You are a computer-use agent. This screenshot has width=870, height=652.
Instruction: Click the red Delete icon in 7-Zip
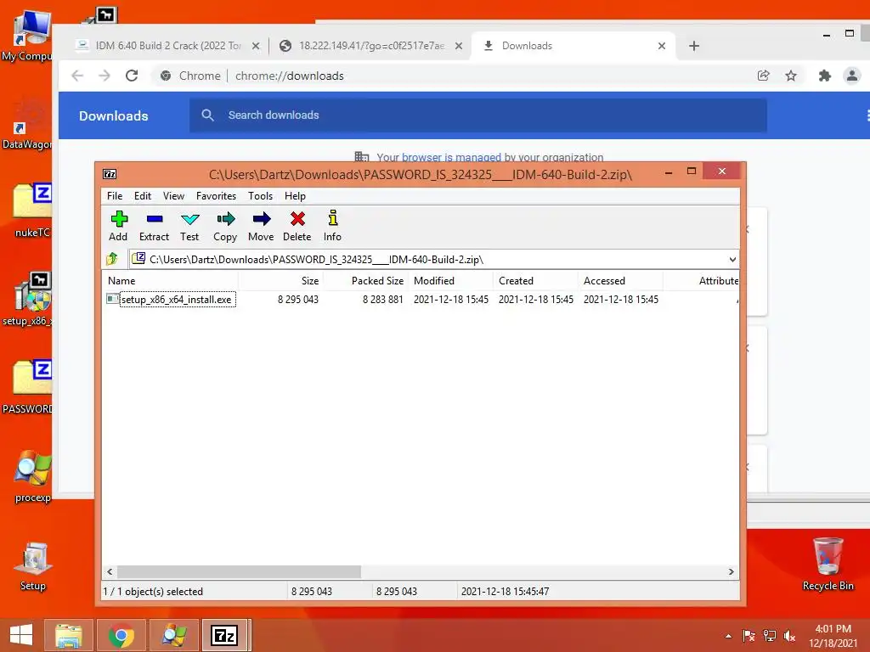click(x=297, y=226)
